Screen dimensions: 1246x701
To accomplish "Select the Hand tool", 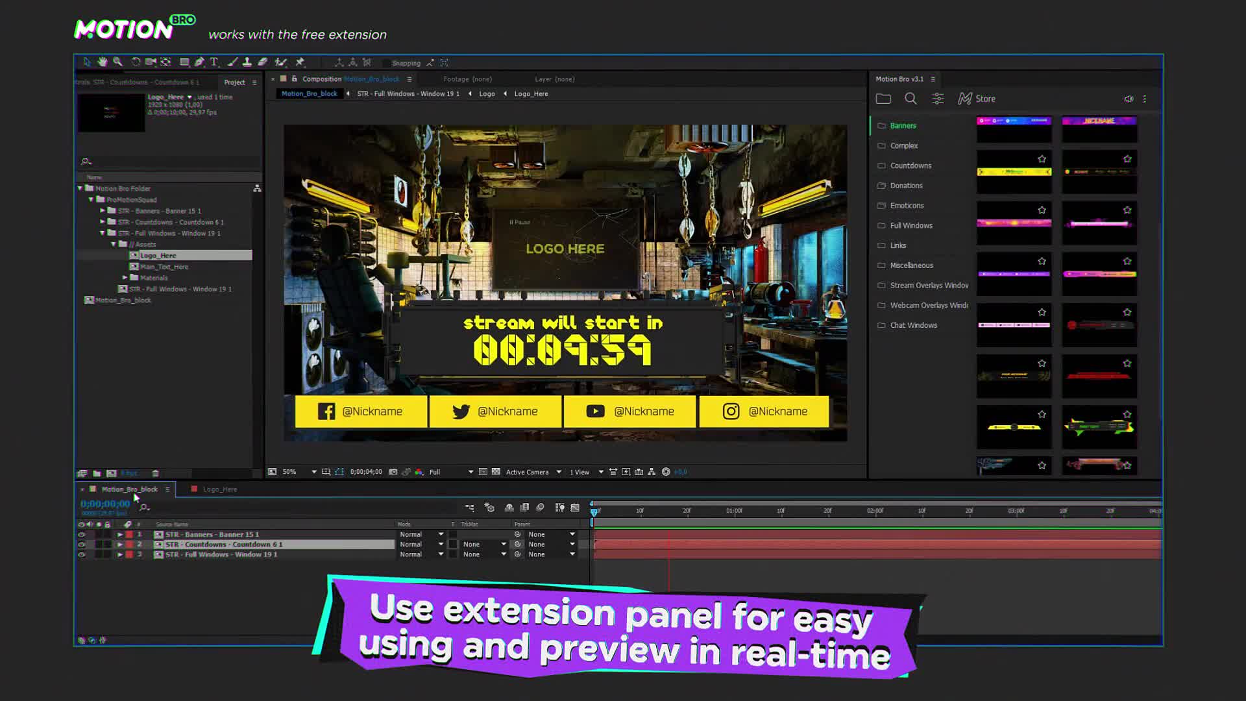I will coord(103,62).
